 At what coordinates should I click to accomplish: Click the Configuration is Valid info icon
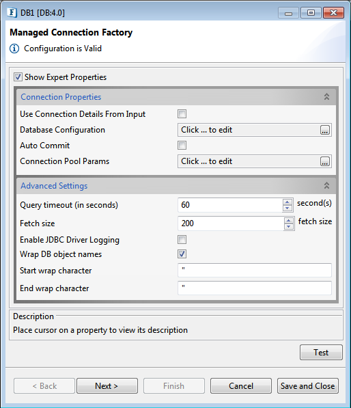(14, 49)
